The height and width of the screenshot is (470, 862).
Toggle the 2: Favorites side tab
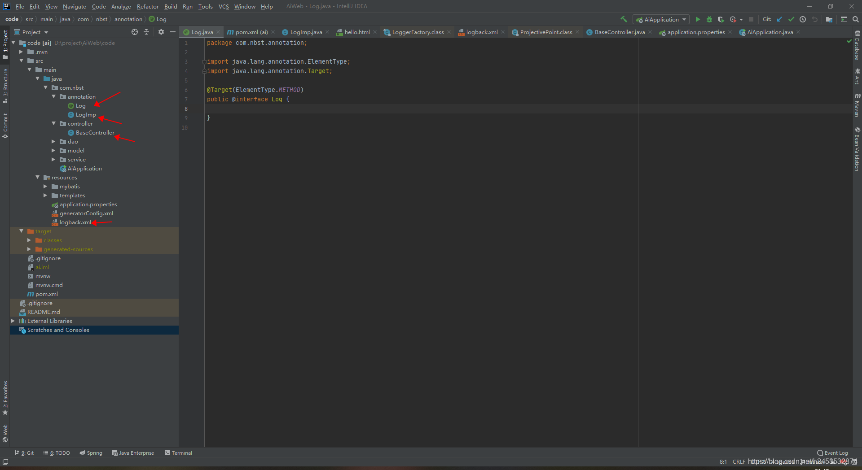click(5, 398)
